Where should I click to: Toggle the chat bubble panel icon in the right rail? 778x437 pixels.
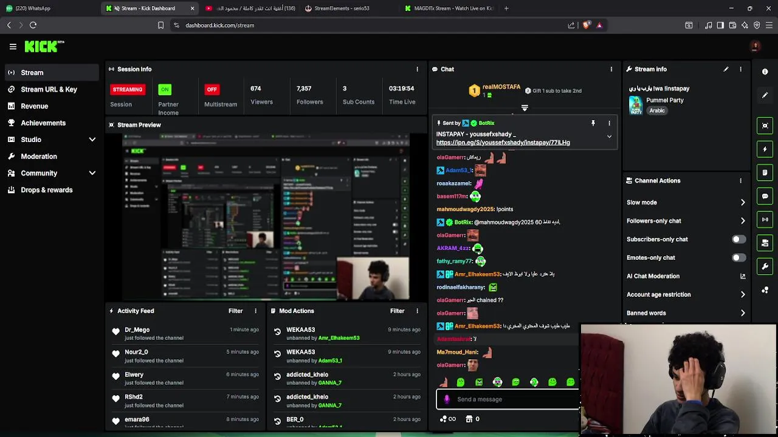pyautogui.click(x=765, y=196)
